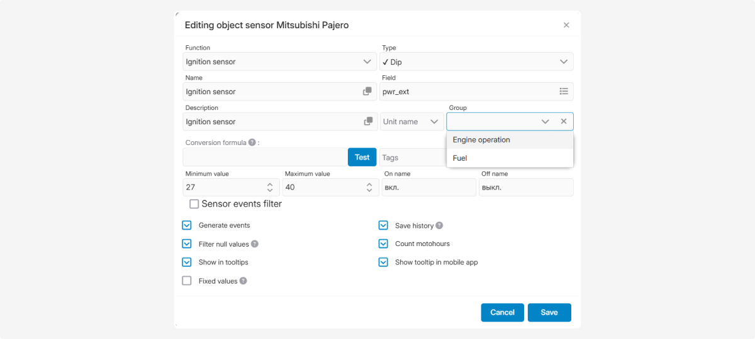The width and height of the screenshot is (755, 339).
Task: Click help icon next to Filter null values
Action: 255,244
